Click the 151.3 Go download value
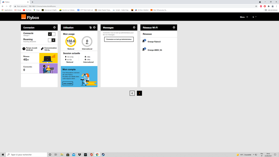 tap(70, 57)
